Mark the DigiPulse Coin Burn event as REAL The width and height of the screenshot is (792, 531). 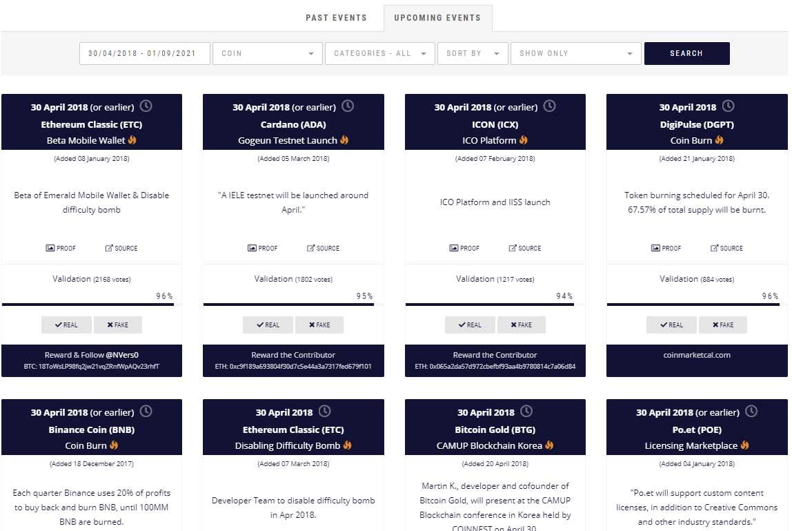point(671,325)
